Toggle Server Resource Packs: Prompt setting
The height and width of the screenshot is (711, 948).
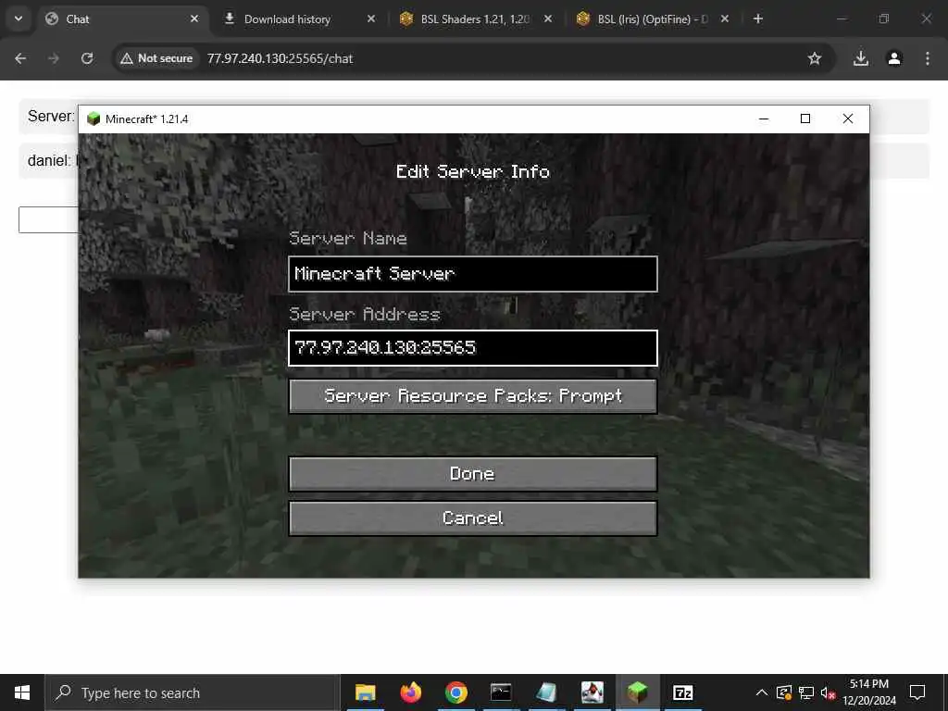point(473,396)
